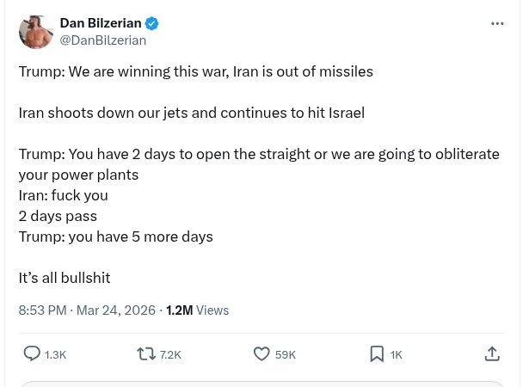
Task: Click the 59K likes count
Action: coord(286,354)
